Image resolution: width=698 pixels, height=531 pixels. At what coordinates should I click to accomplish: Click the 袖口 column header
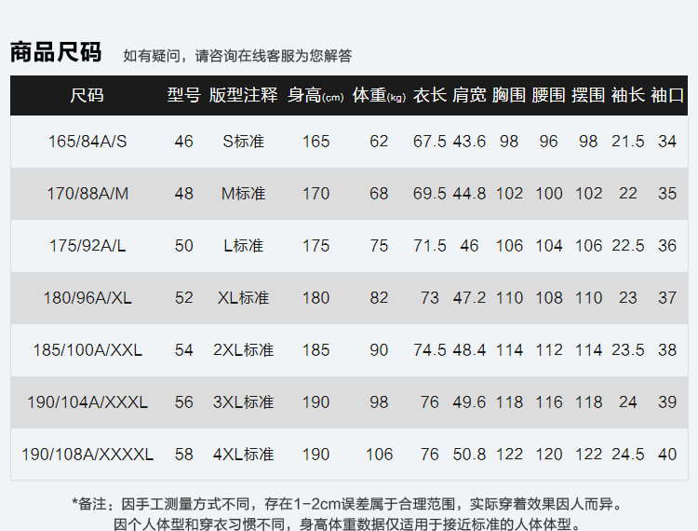667,95
